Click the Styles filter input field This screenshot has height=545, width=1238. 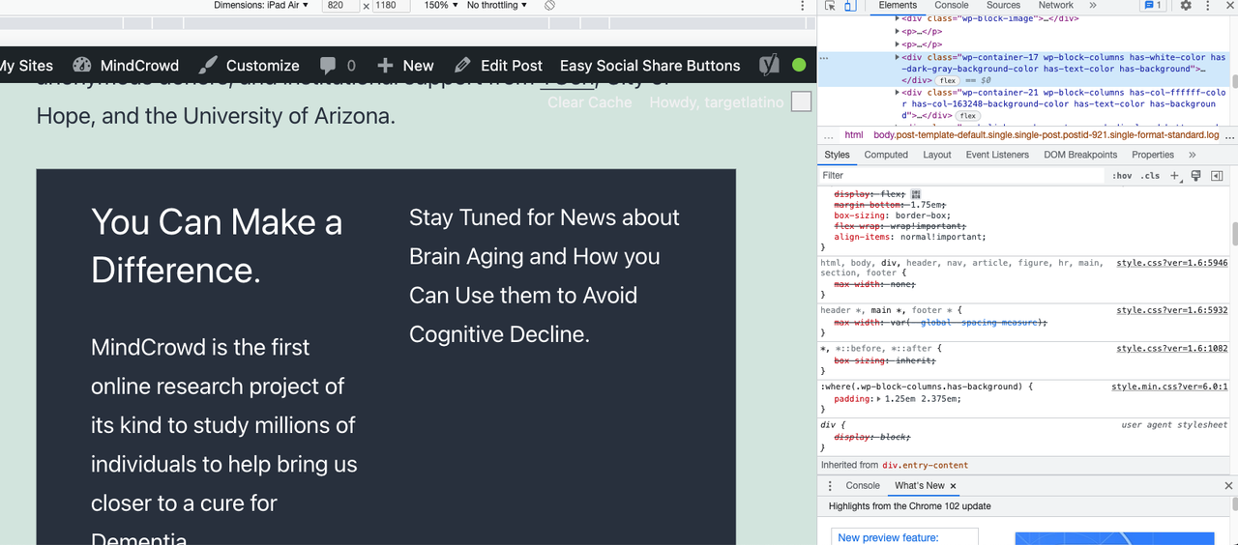point(962,176)
